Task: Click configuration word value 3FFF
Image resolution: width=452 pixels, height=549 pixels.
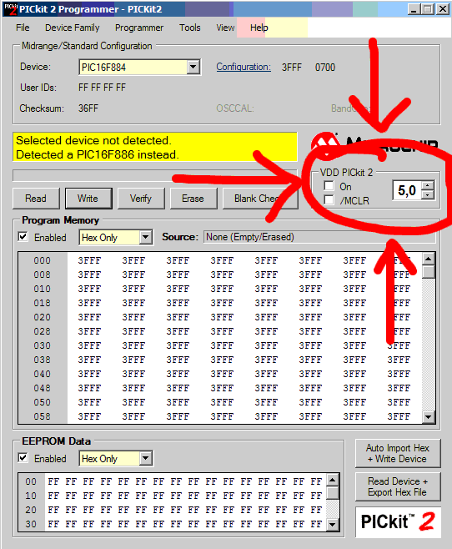Action: pos(291,68)
